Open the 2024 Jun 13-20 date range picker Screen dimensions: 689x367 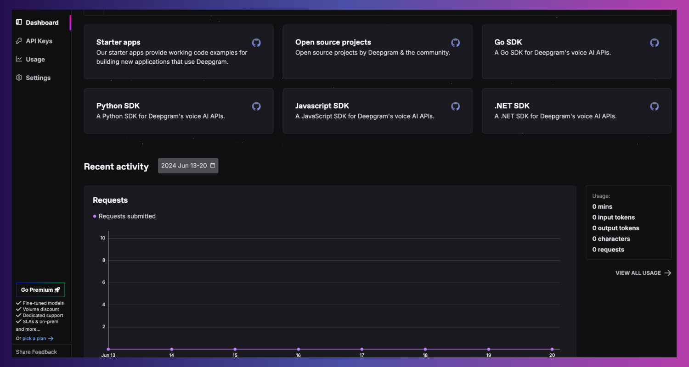[x=188, y=166]
